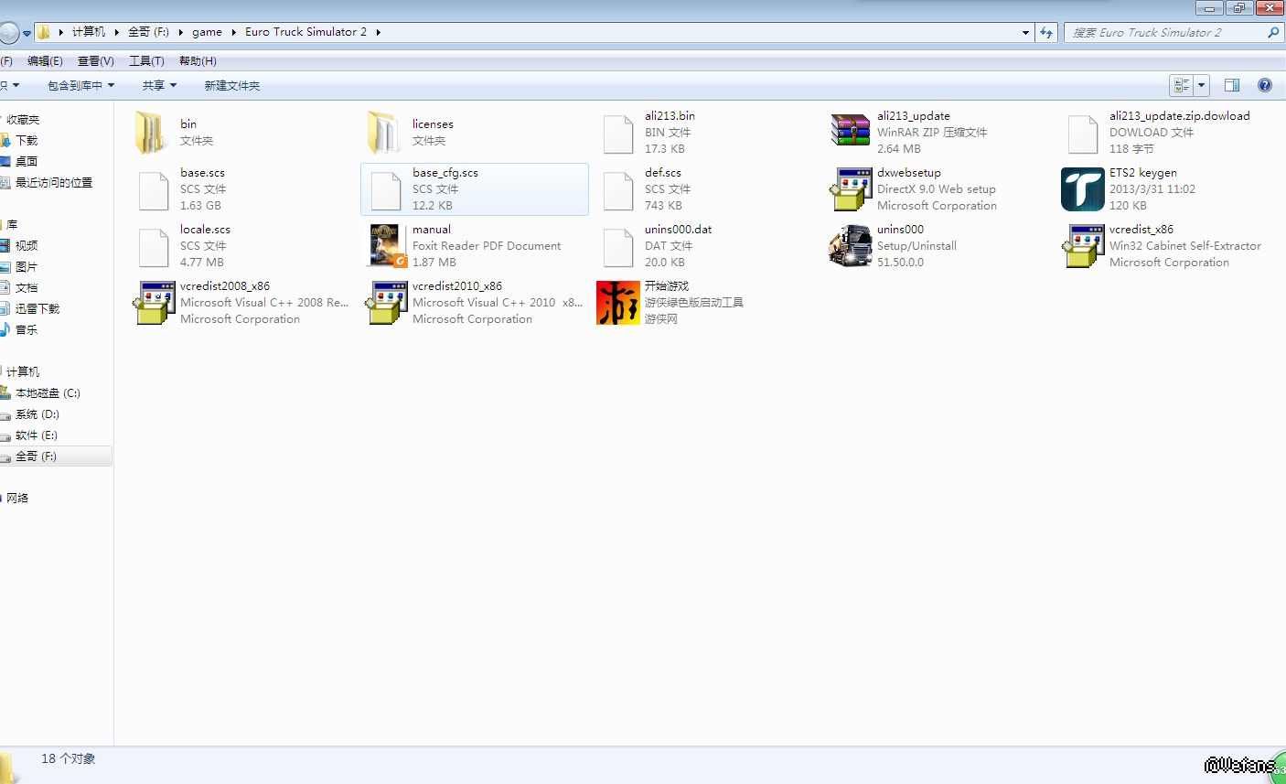
Task: Open 下载 in the favorites sidebar
Action: 27,140
